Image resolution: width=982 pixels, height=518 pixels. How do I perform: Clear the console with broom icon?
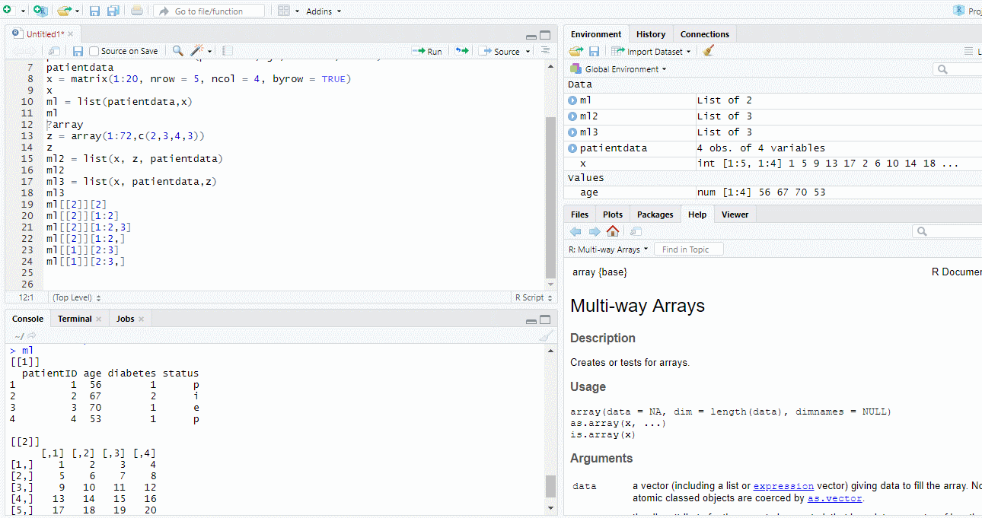click(545, 335)
